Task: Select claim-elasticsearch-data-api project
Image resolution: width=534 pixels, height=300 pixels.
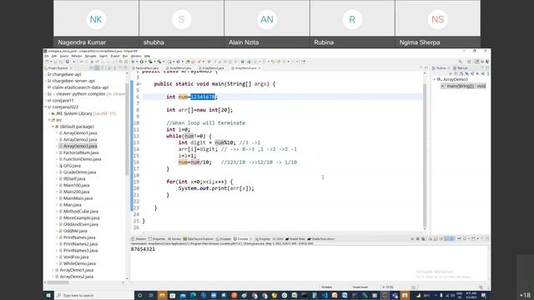Action: (x=80, y=87)
